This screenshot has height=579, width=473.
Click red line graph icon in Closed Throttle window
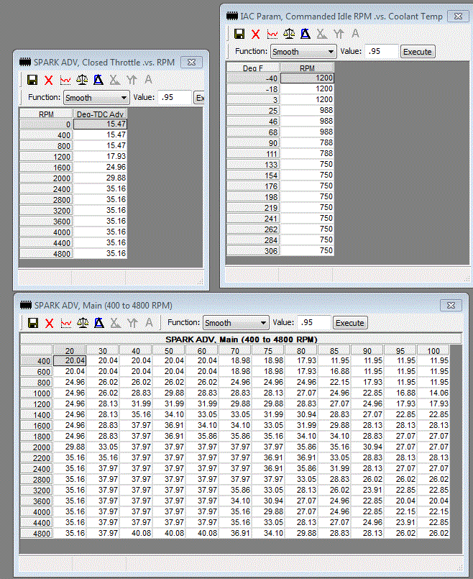tap(65, 80)
